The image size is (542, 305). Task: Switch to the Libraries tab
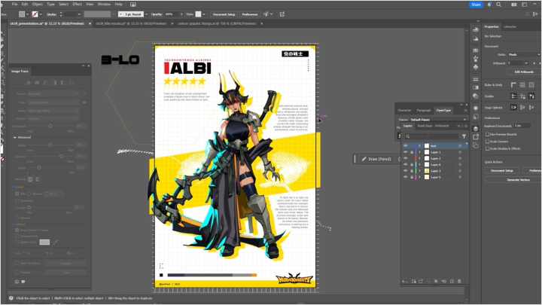click(x=510, y=26)
